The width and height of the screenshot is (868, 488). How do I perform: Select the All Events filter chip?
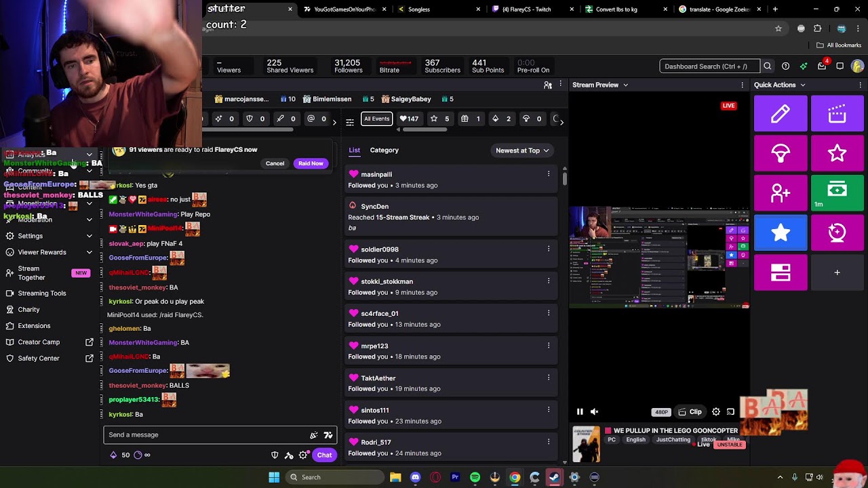tap(377, 119)
